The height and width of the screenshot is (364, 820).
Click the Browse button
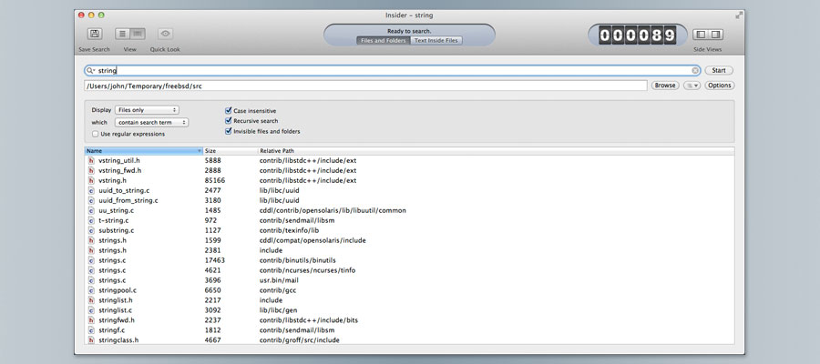[665, 86]
